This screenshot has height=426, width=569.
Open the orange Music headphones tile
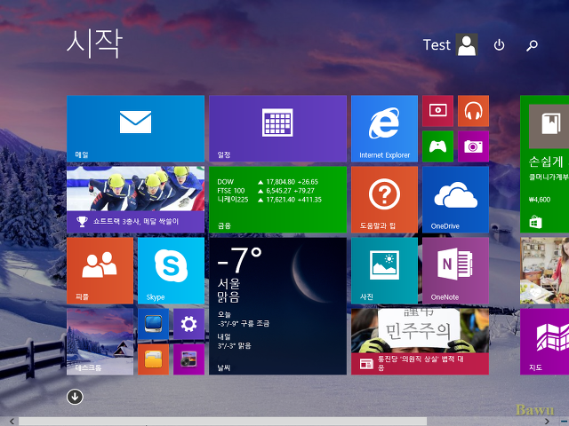click(x=473, y=111)
